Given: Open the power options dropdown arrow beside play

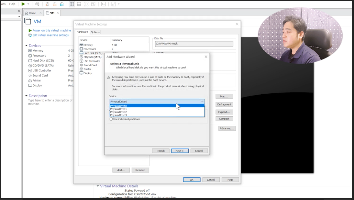Looking at the screenshot, I should point(28,4).
